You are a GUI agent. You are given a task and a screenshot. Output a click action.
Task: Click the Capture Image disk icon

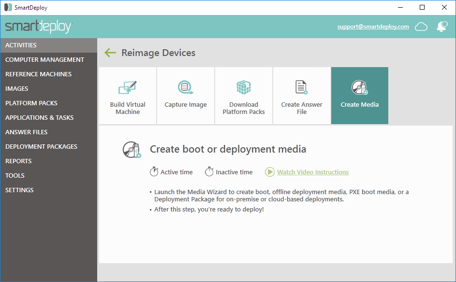coord(186,87)
